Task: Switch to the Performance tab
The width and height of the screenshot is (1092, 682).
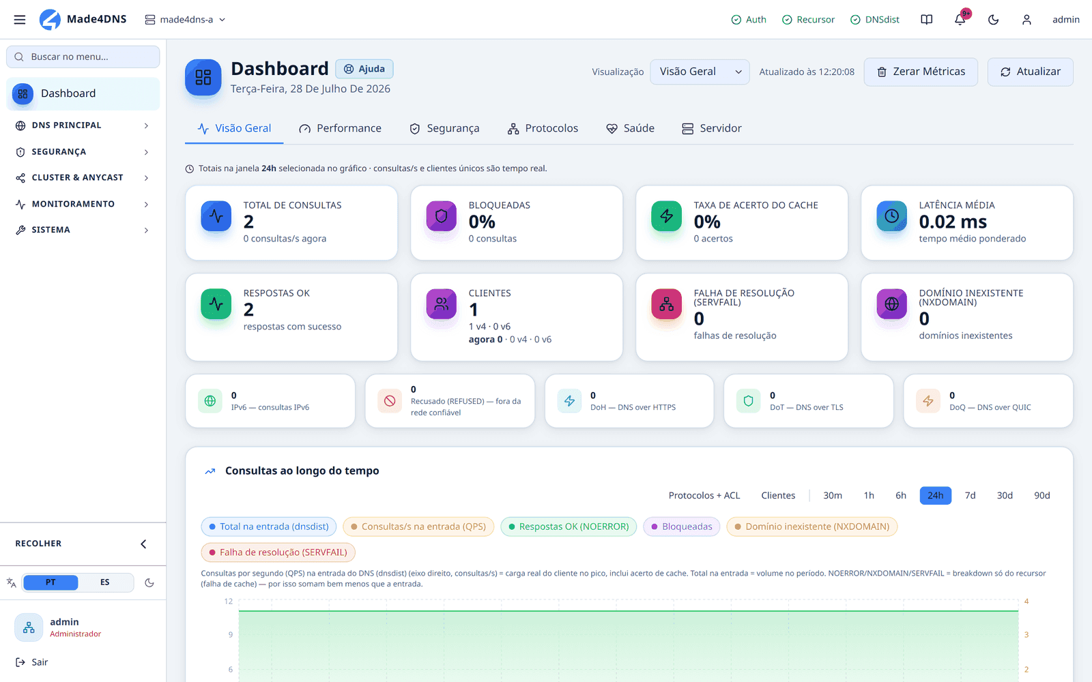Action: 340,128
